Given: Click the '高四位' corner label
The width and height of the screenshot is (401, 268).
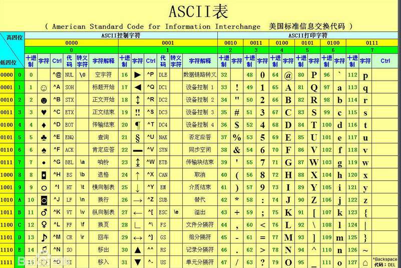Looking at the screenshot, I should tap(15, 38).
